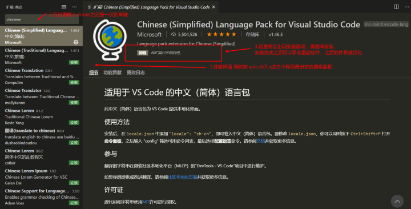Click the globe extension logo image
This screenshot has height=209, width=411.
point(110,40)
